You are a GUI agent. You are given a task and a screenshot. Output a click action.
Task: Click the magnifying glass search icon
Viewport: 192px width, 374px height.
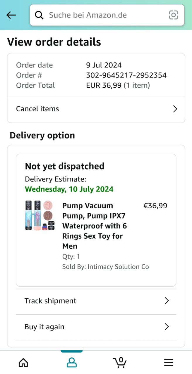39,15
